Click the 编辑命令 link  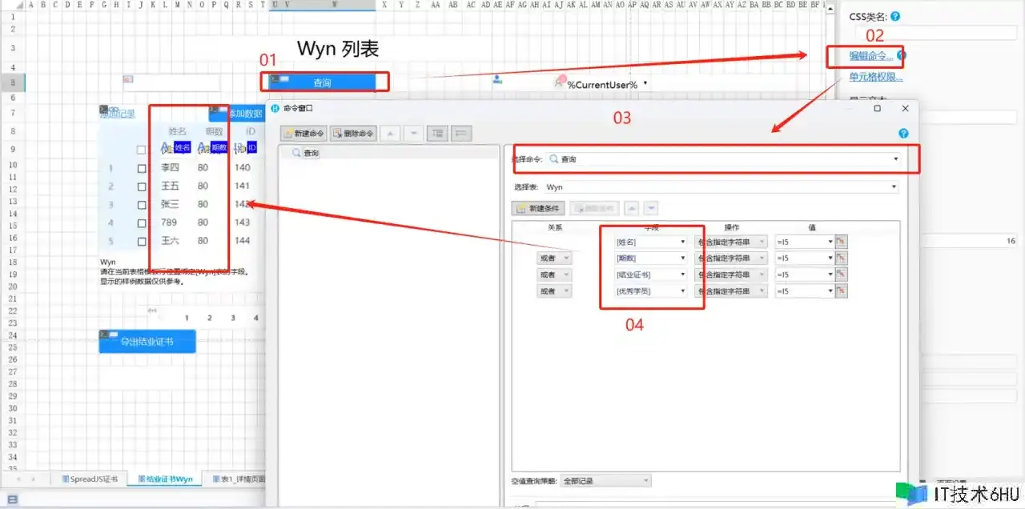pos(871,56)
